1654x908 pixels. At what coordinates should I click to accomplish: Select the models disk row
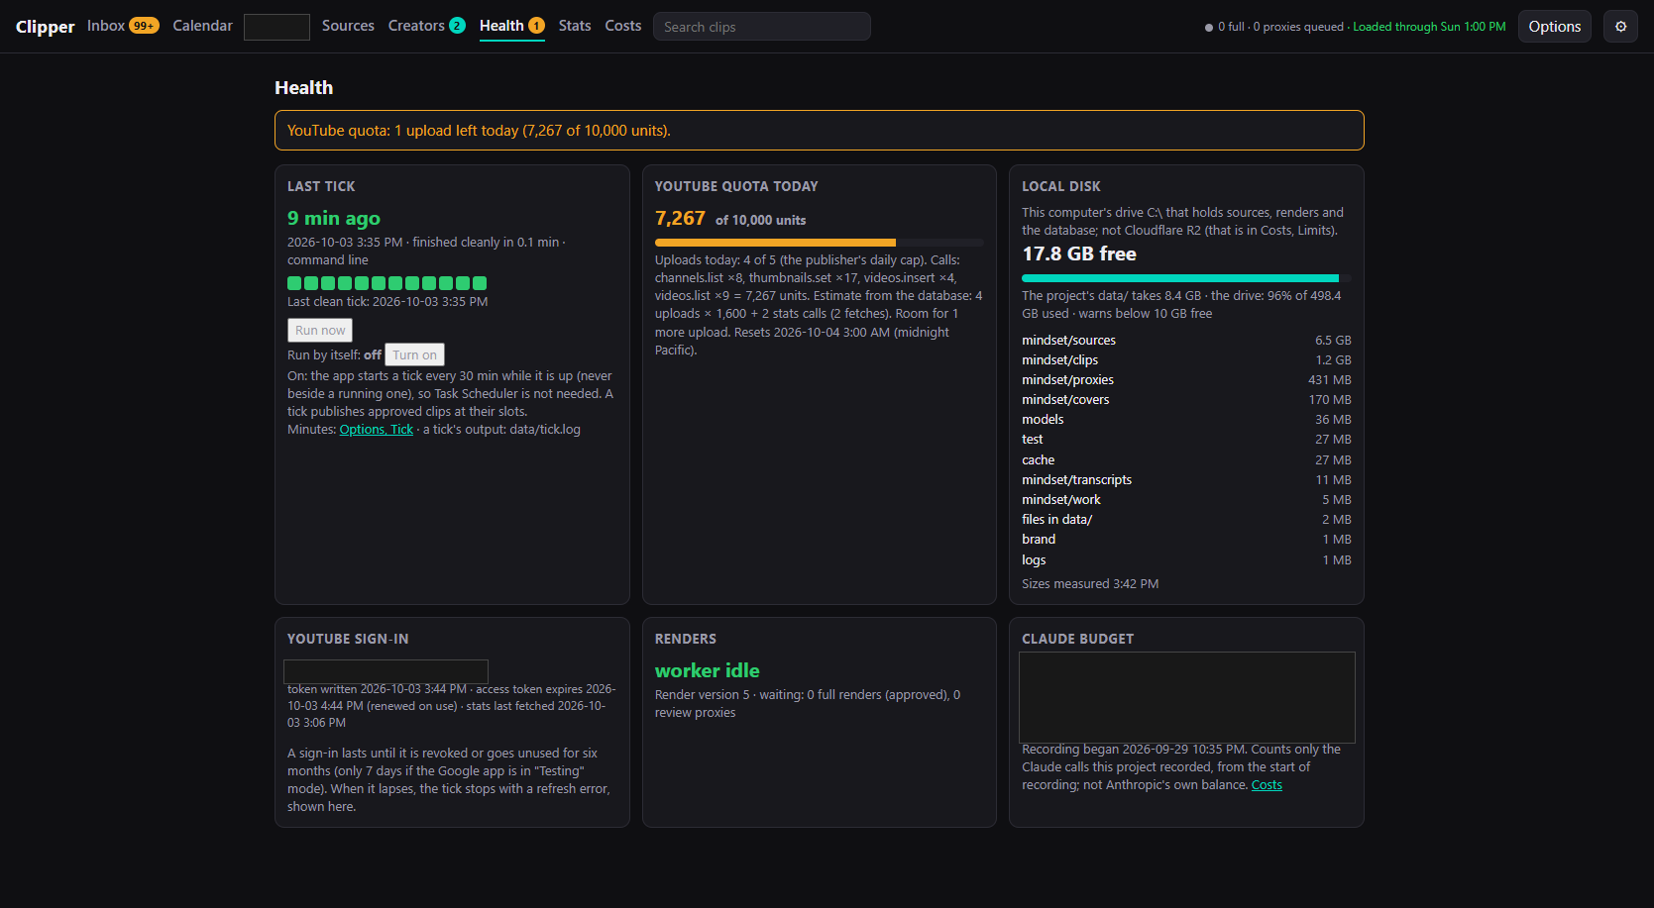(x=1186, y=419)
